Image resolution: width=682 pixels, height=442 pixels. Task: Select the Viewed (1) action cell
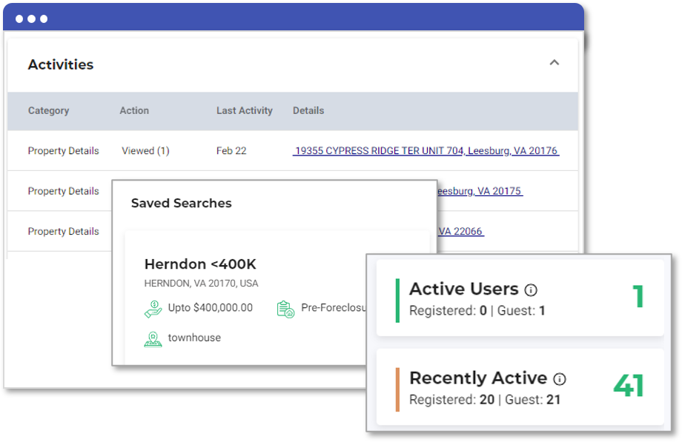(145, 151)
